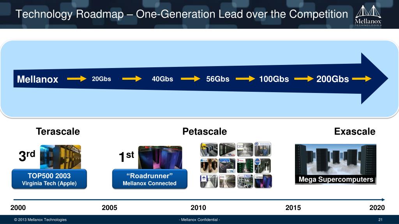The width and height of the screenshot is (399, 224).
Task: Click the 1st ranking label
Action: [x=127, y=156]
